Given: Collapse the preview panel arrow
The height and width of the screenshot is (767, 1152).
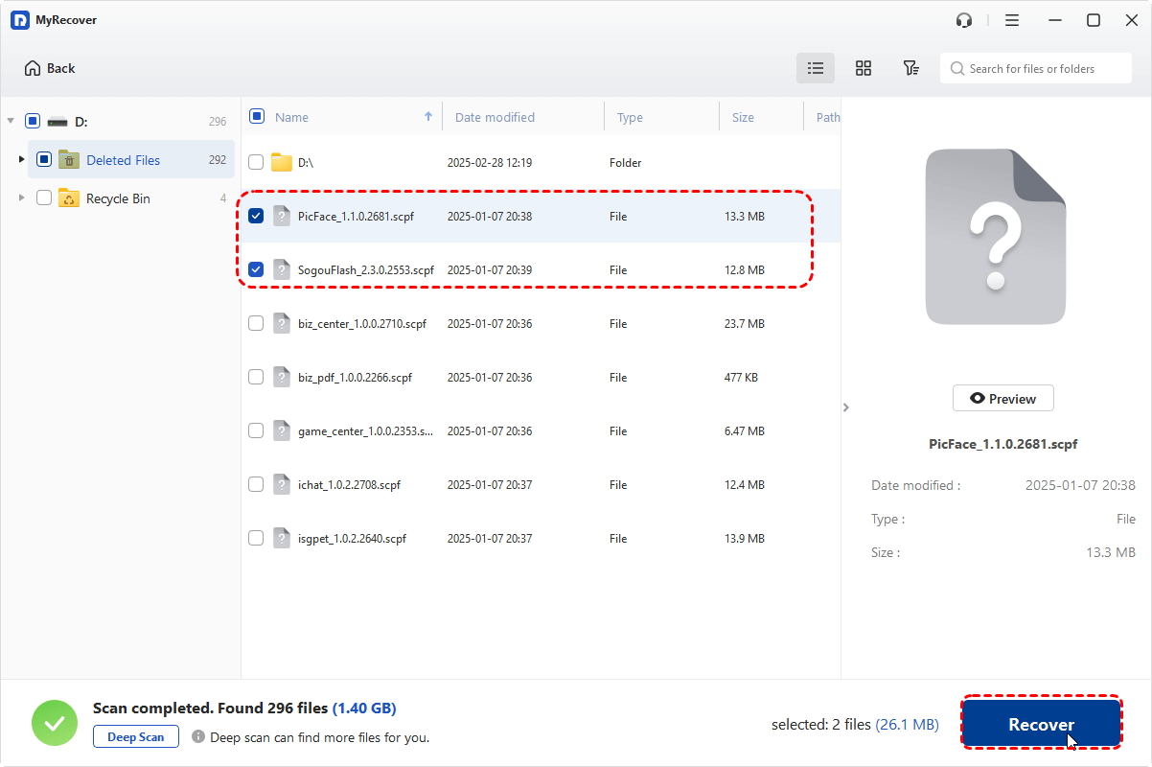Looking at the screenshot, I should pos(845,407).
